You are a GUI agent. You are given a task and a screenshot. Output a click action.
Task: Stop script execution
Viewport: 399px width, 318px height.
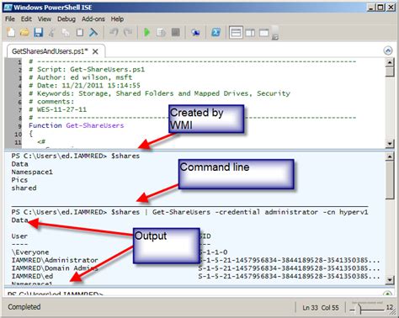(x=176, y=33)
